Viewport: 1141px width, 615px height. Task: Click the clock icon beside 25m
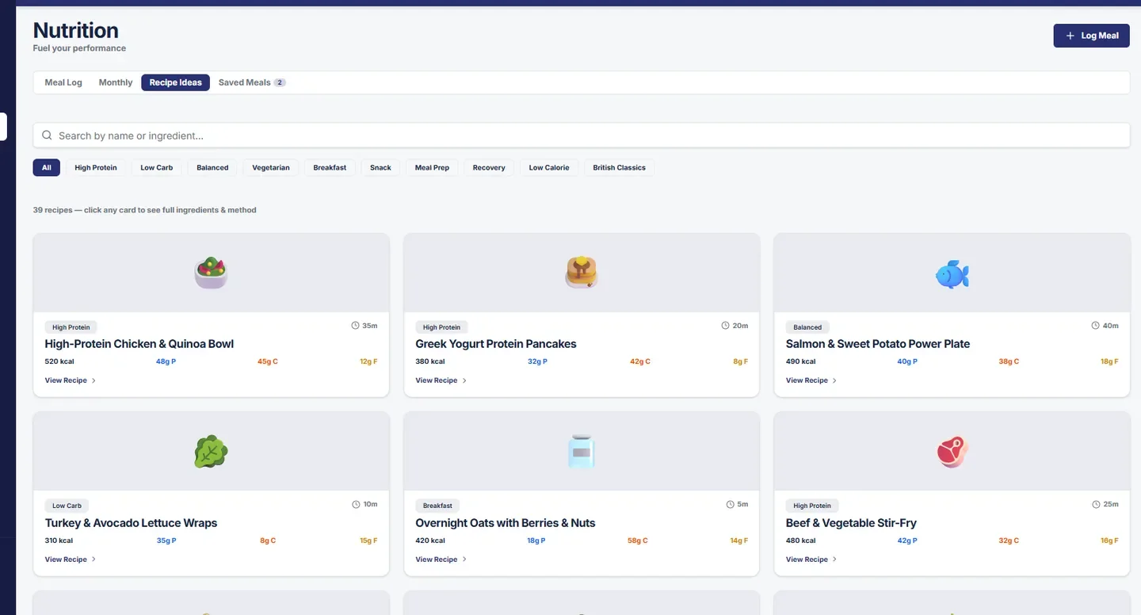pos(1096,504)
